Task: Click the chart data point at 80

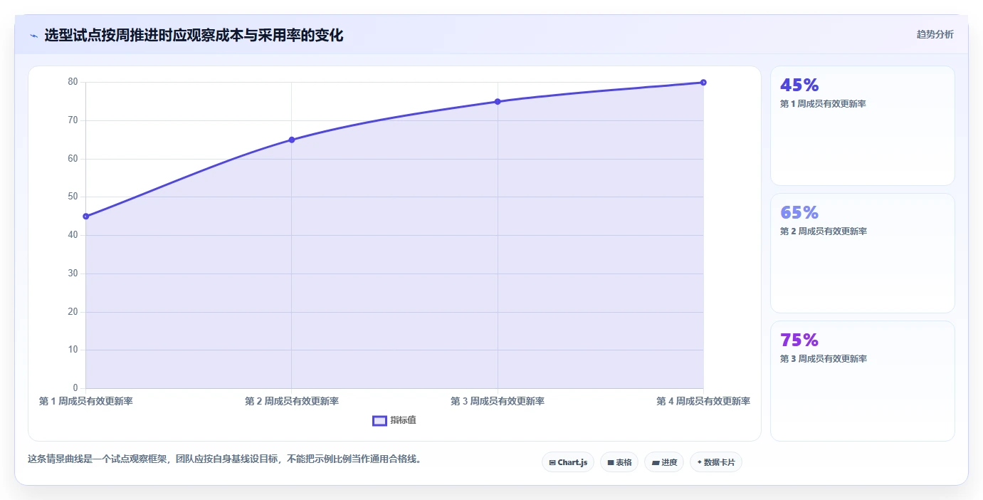Action: (x=703, y=83)
